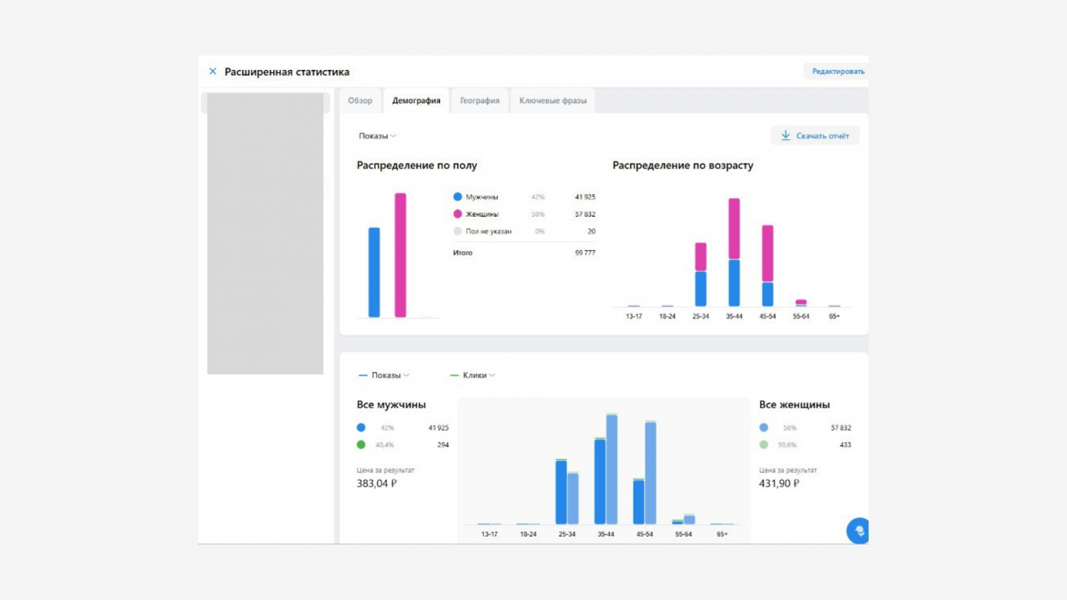This screenshot has width=1067, height=600.
Task: Open the chat support bubble icon
Action: coord(858,531)
